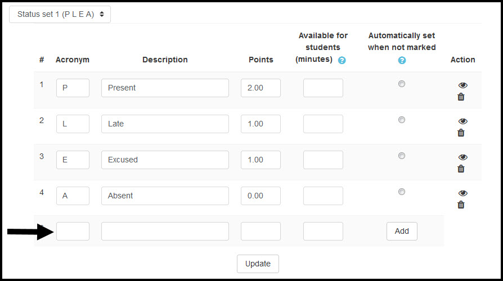Delete the Late status with trash icon
This screenshot has height=281, width=503.
coord(461,133)
